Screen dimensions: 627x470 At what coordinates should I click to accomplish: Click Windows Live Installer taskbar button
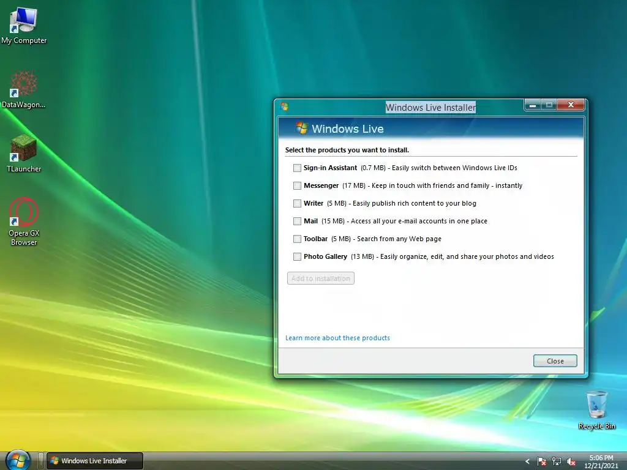[95, 461]
